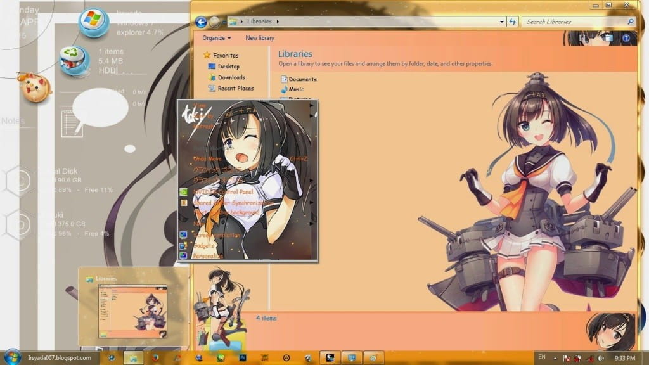Navigate back in Explorer
Image resolution: width=649 pixels, height=365 pixels.
tap(202, 21)
